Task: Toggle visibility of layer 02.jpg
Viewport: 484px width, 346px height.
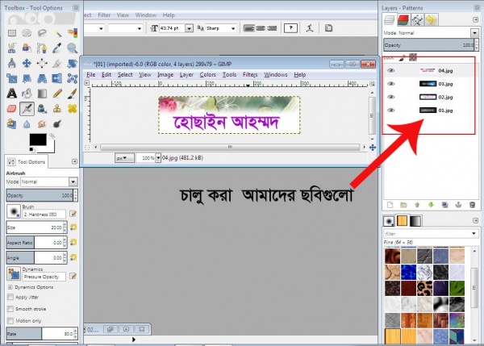Action: pos(390,98)
